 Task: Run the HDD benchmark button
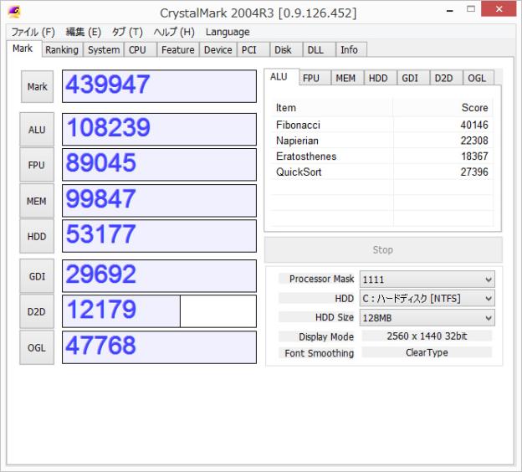[x=37, y=236]
